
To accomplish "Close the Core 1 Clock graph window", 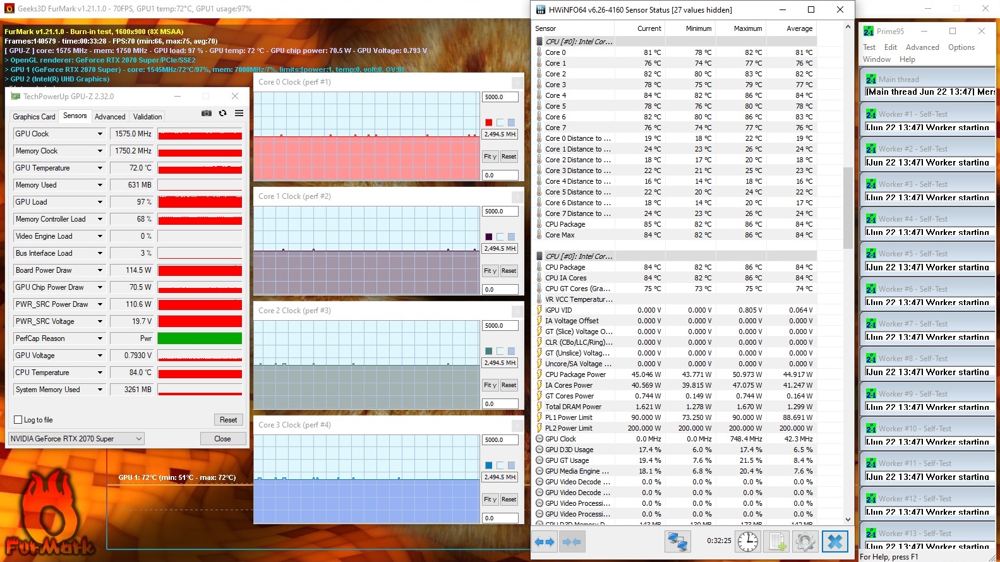I will click(x=517, y=196).
